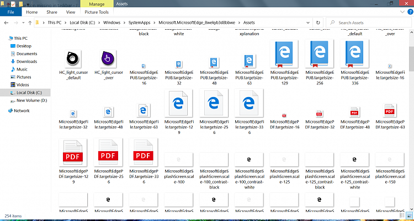This screenshot has width=414, height=221.
Task: Select SplashScreen.scale-100_contrast-black thumbnail
Action: [214, 160]
